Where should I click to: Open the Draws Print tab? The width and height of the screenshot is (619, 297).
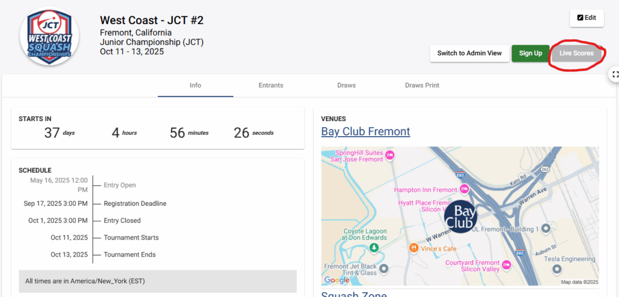[x=422, y=85]
